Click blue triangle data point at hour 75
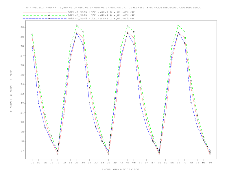This screenshot has width=229, height=177. coord(191,102)
